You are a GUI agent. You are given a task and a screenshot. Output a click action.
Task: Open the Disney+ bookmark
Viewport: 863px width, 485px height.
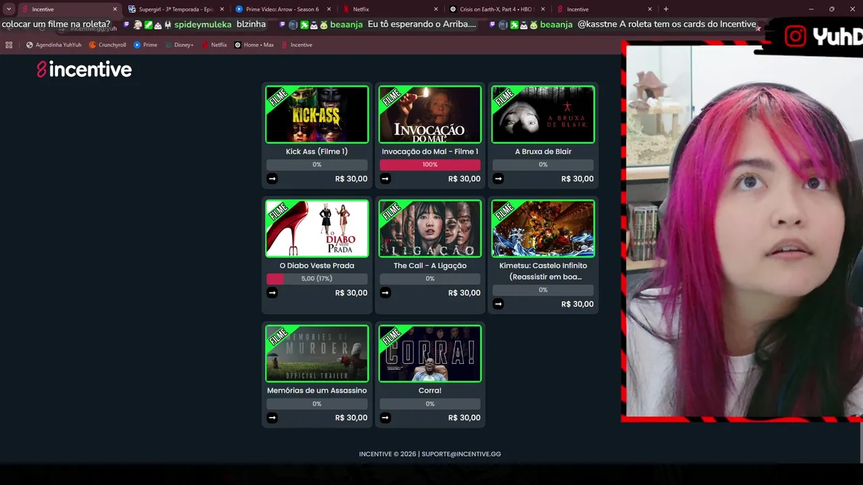point(179,45)
